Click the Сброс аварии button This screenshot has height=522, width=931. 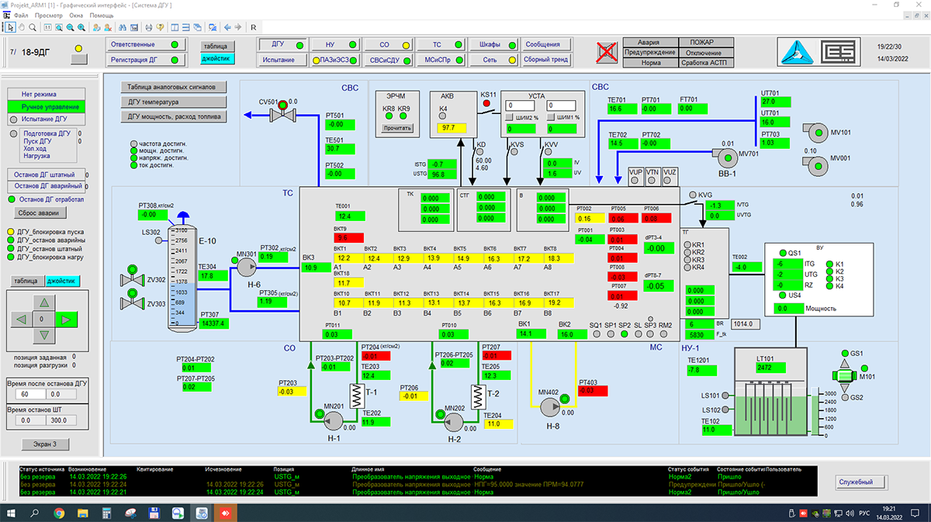pyautogui.click(x=39, y=213)
